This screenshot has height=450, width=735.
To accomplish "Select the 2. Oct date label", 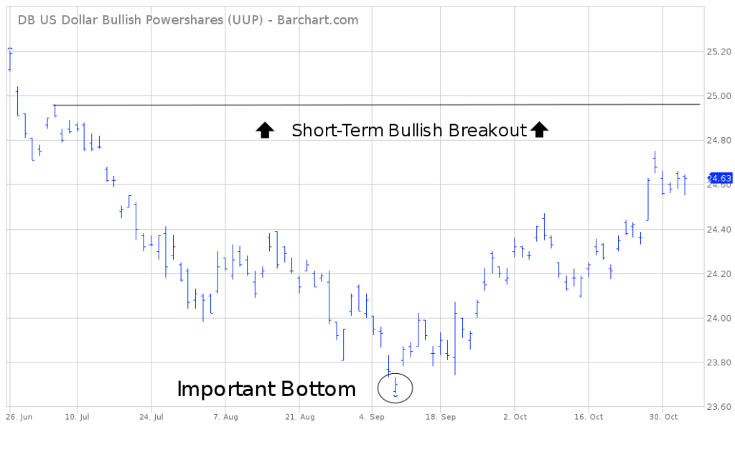I will click(515, 417).
